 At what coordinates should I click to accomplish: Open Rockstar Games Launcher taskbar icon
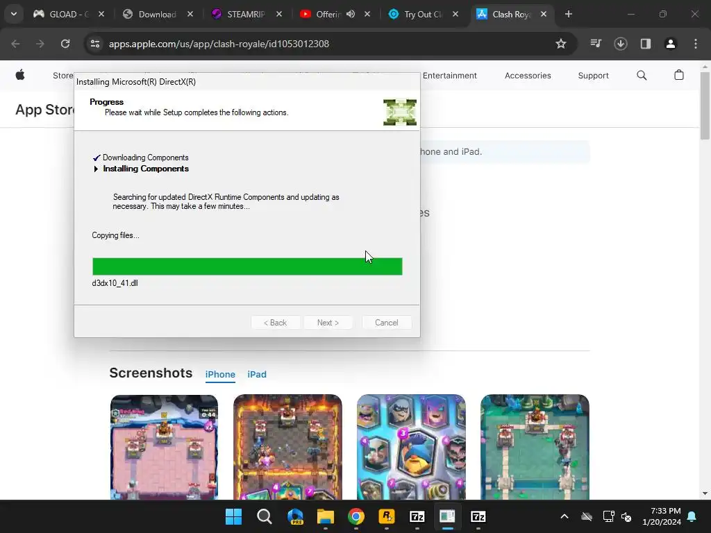tap(387, 516)
